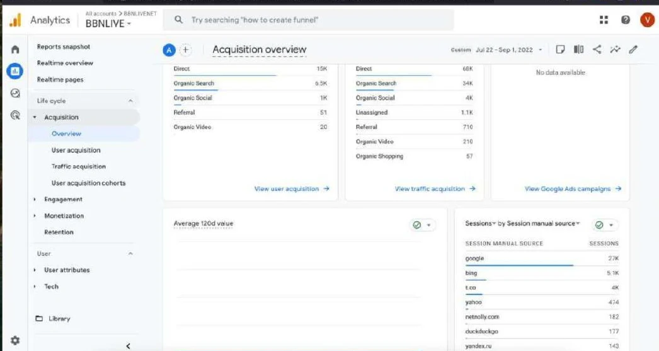This screenshot has height=351, width=659.
Task: Click the google session source row
Action: tap(542, 258)
